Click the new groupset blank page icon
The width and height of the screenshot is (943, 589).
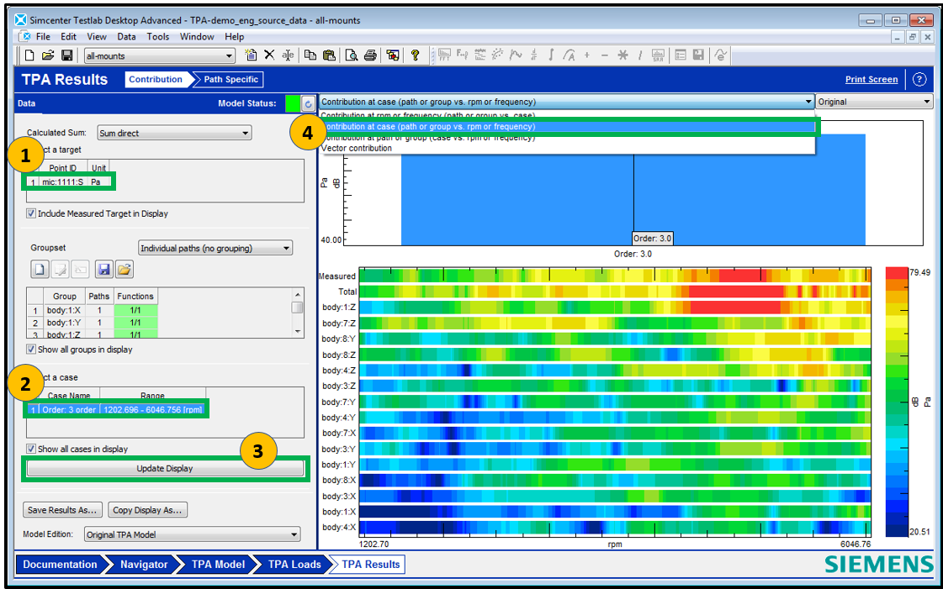(40, 269)
